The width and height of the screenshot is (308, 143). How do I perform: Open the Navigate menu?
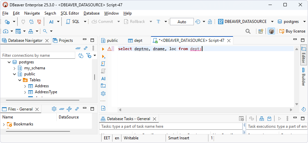32,13
